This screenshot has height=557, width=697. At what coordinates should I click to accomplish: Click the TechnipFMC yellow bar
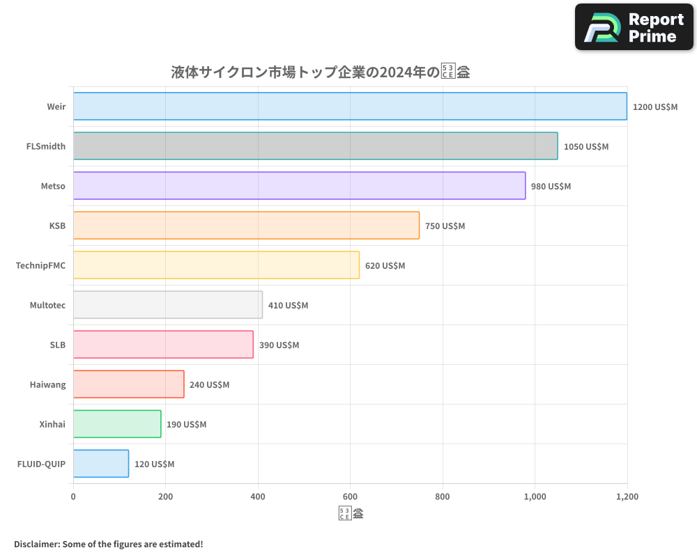[216, 265]
